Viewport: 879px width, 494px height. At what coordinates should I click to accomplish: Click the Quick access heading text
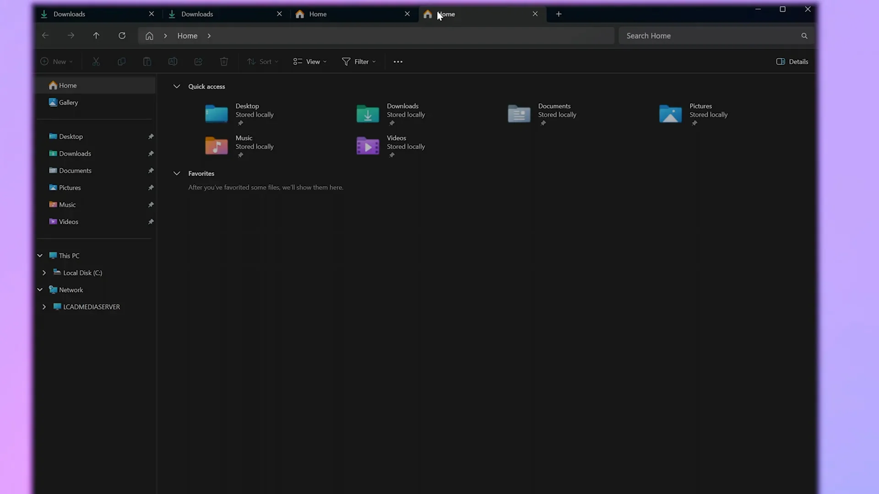point(206,86)
